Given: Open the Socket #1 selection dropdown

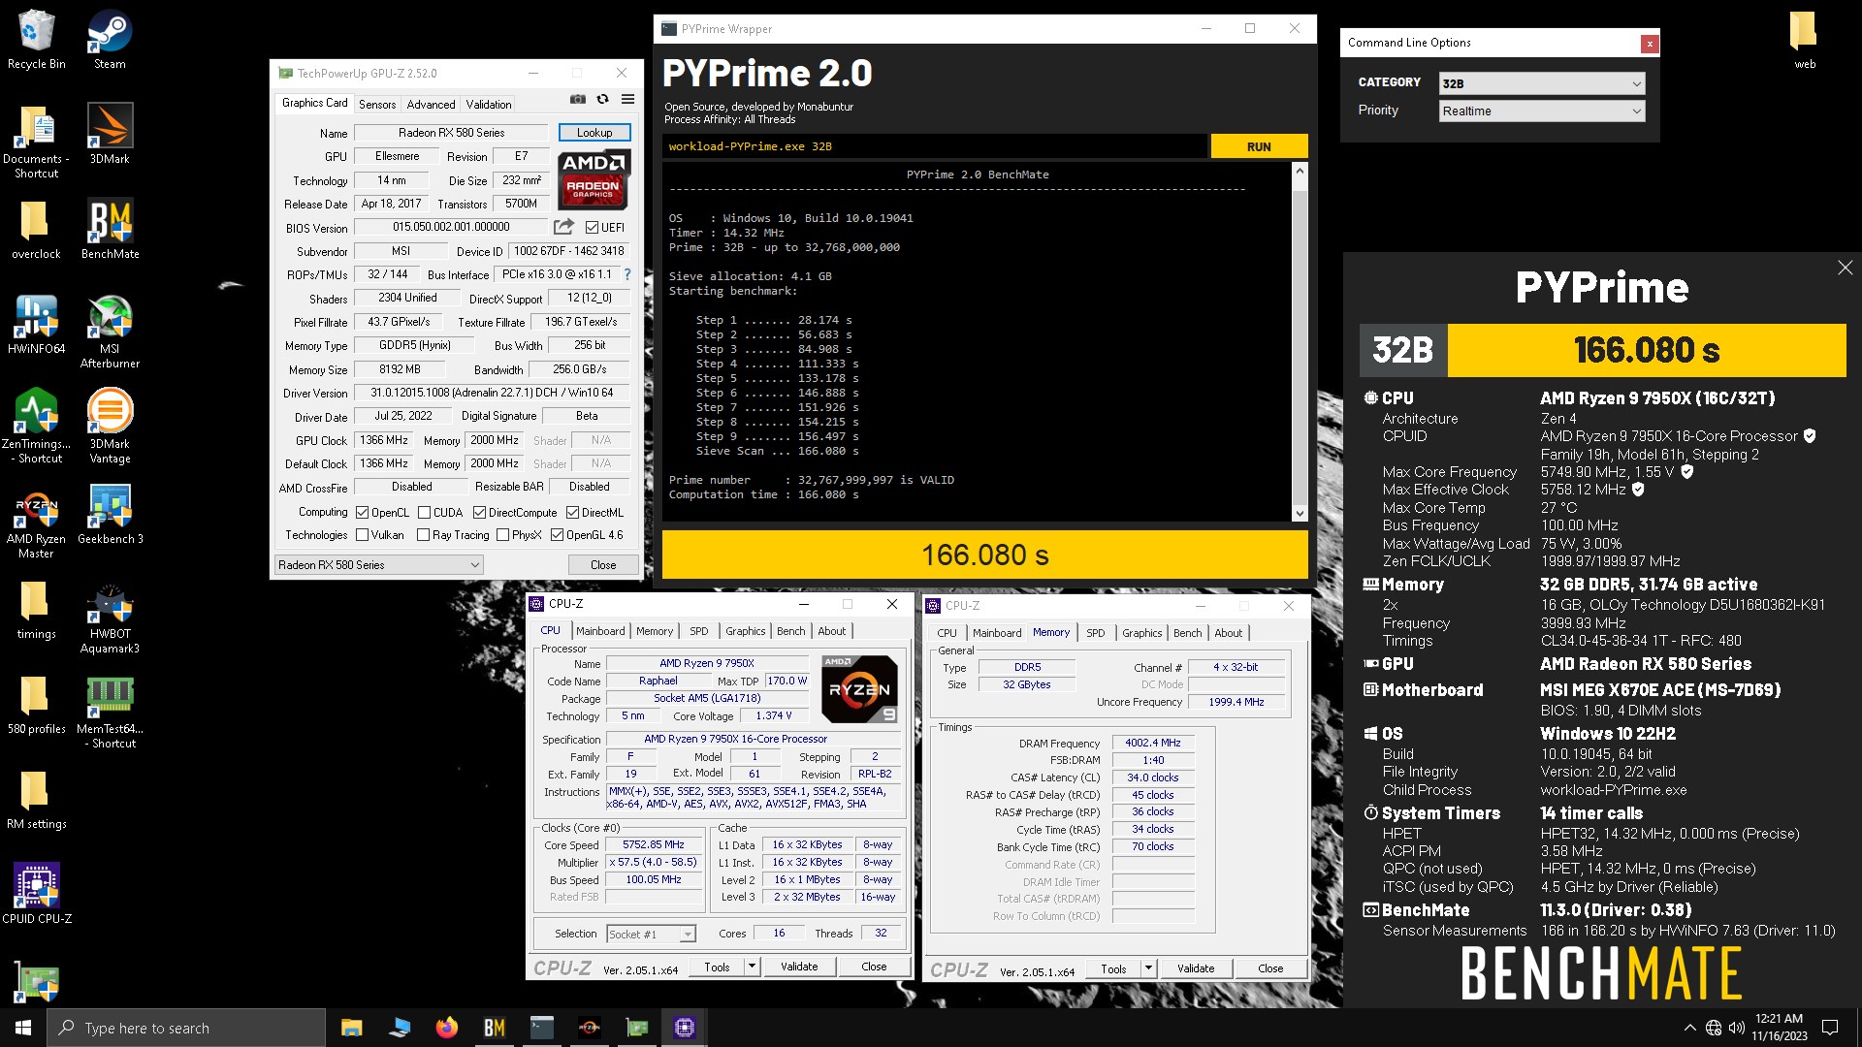Looking at the screenshot, I should pos(651,934).
